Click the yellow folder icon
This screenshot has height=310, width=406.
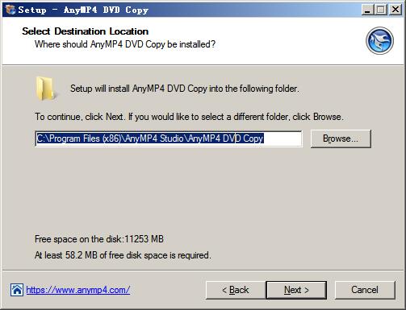click(x=45, y=89)
